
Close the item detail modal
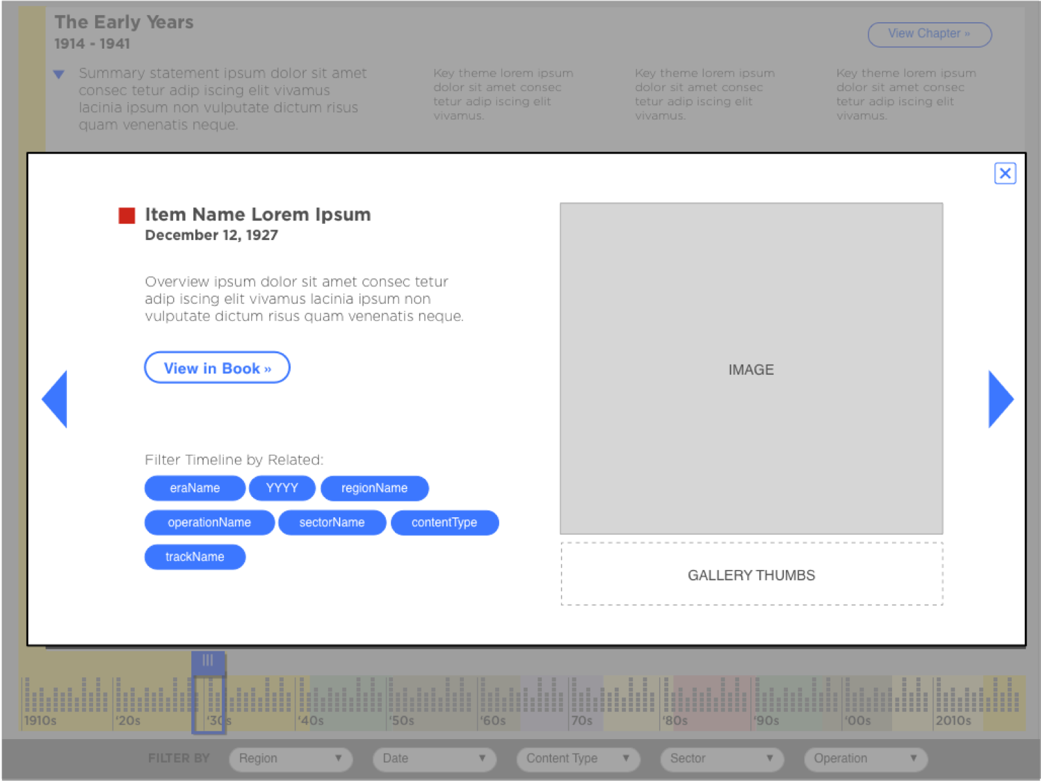point(1005,174)
